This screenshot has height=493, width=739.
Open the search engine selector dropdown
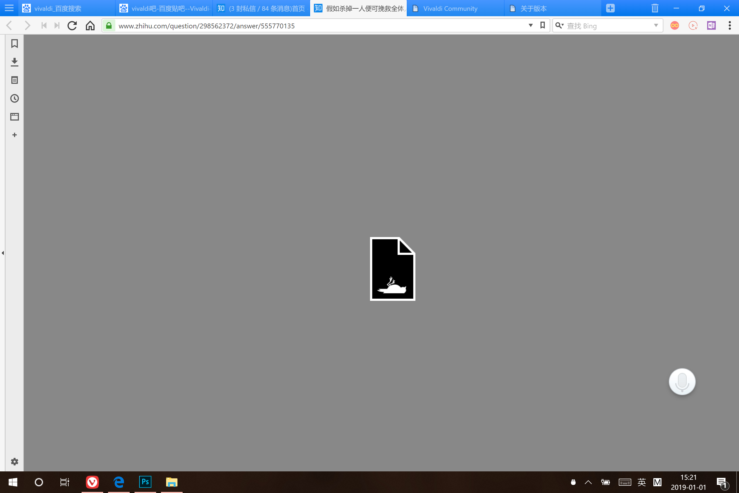tap(559, 25)
